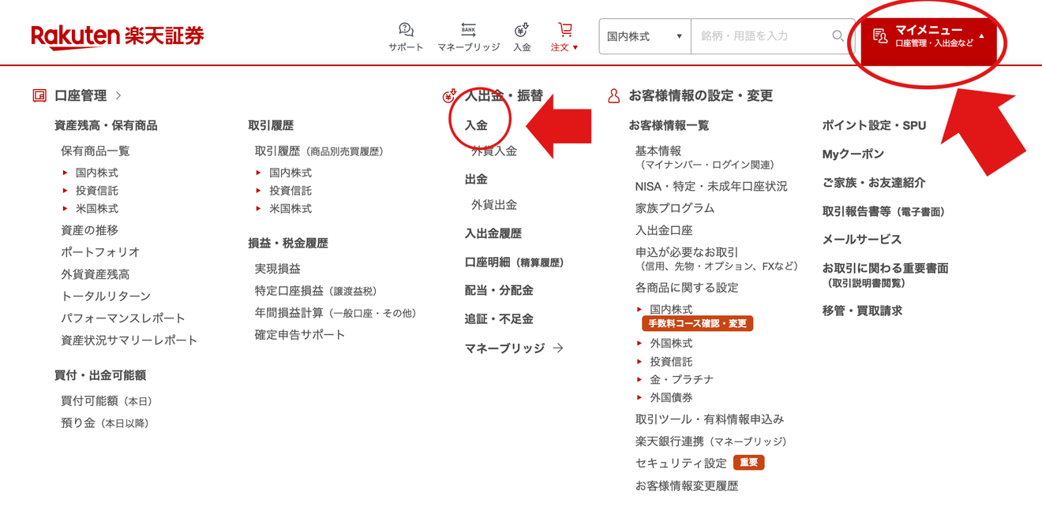1042x506 pixels.
Task: Open 米国株式 under 取引履歴
Action: [x=290, y=208]
